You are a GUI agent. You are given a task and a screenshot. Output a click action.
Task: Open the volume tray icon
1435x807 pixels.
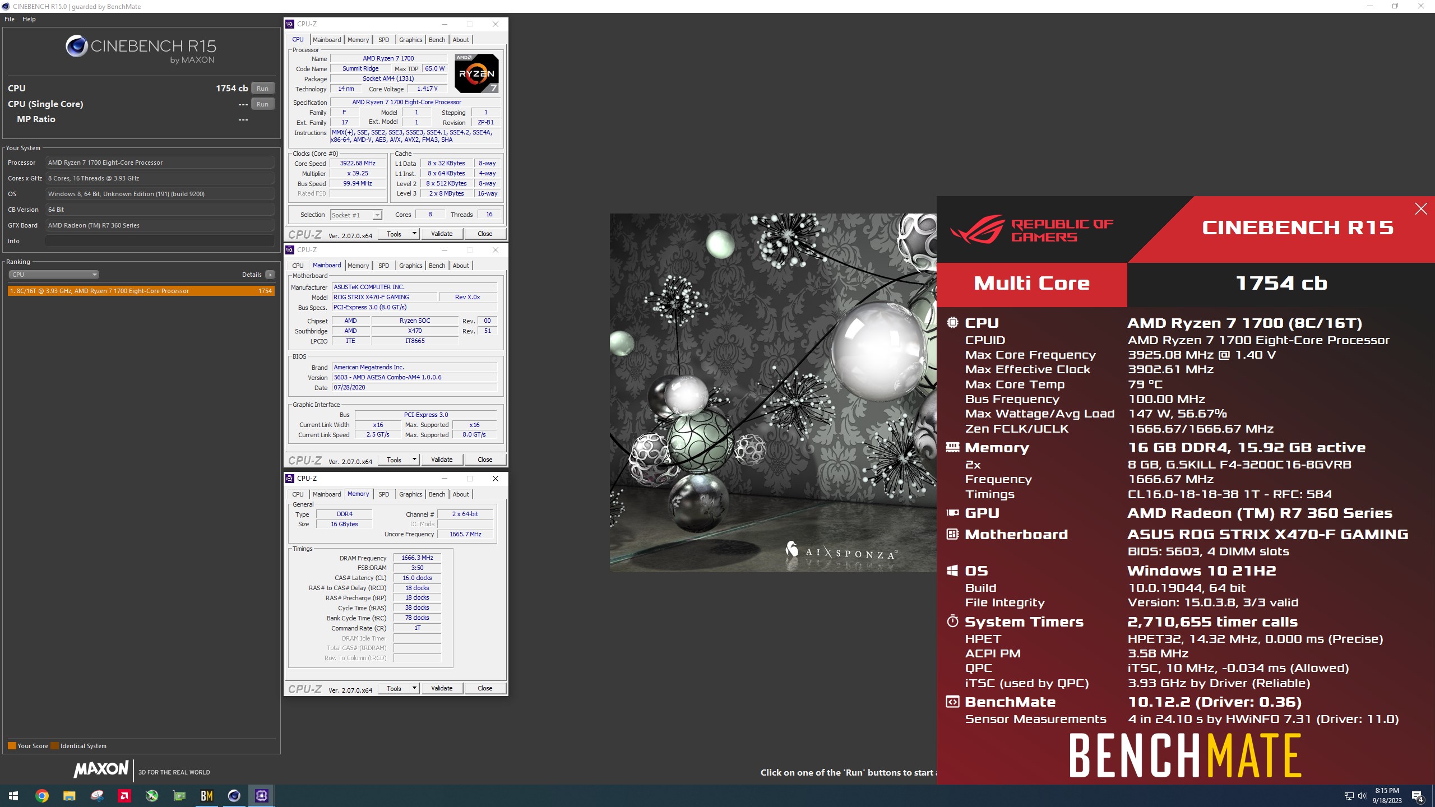pos(1362,796)
